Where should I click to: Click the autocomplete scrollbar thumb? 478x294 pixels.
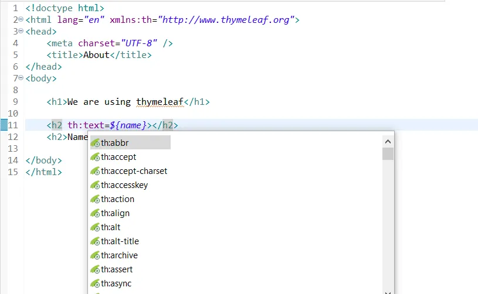pos(388,153)
